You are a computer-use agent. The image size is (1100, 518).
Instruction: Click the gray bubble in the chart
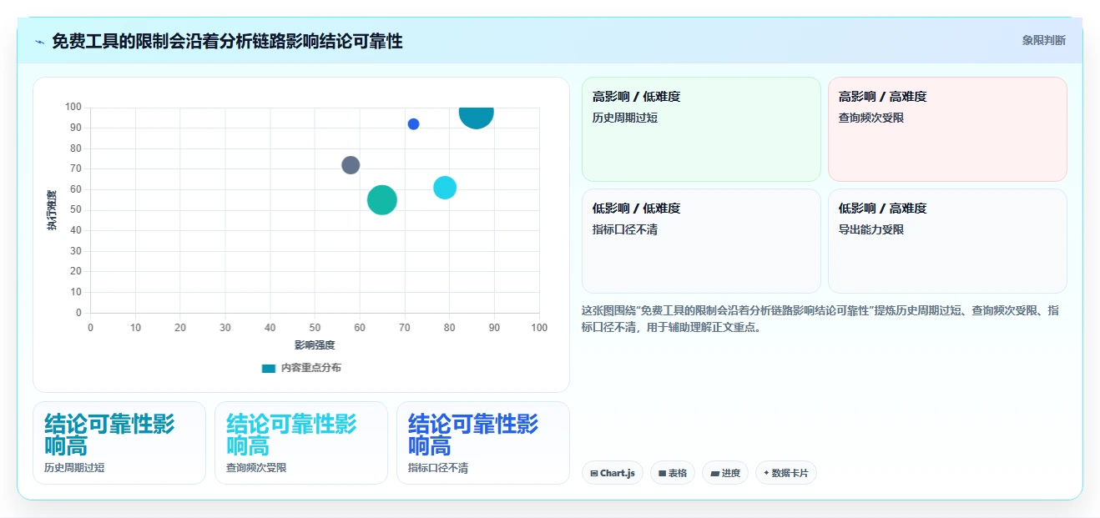tap(351, 165)
